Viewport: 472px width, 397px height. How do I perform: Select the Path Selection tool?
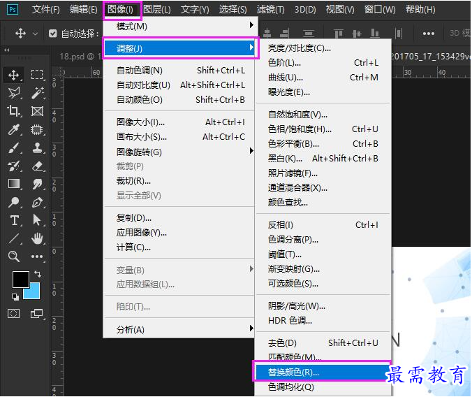(x=37, y=220)
